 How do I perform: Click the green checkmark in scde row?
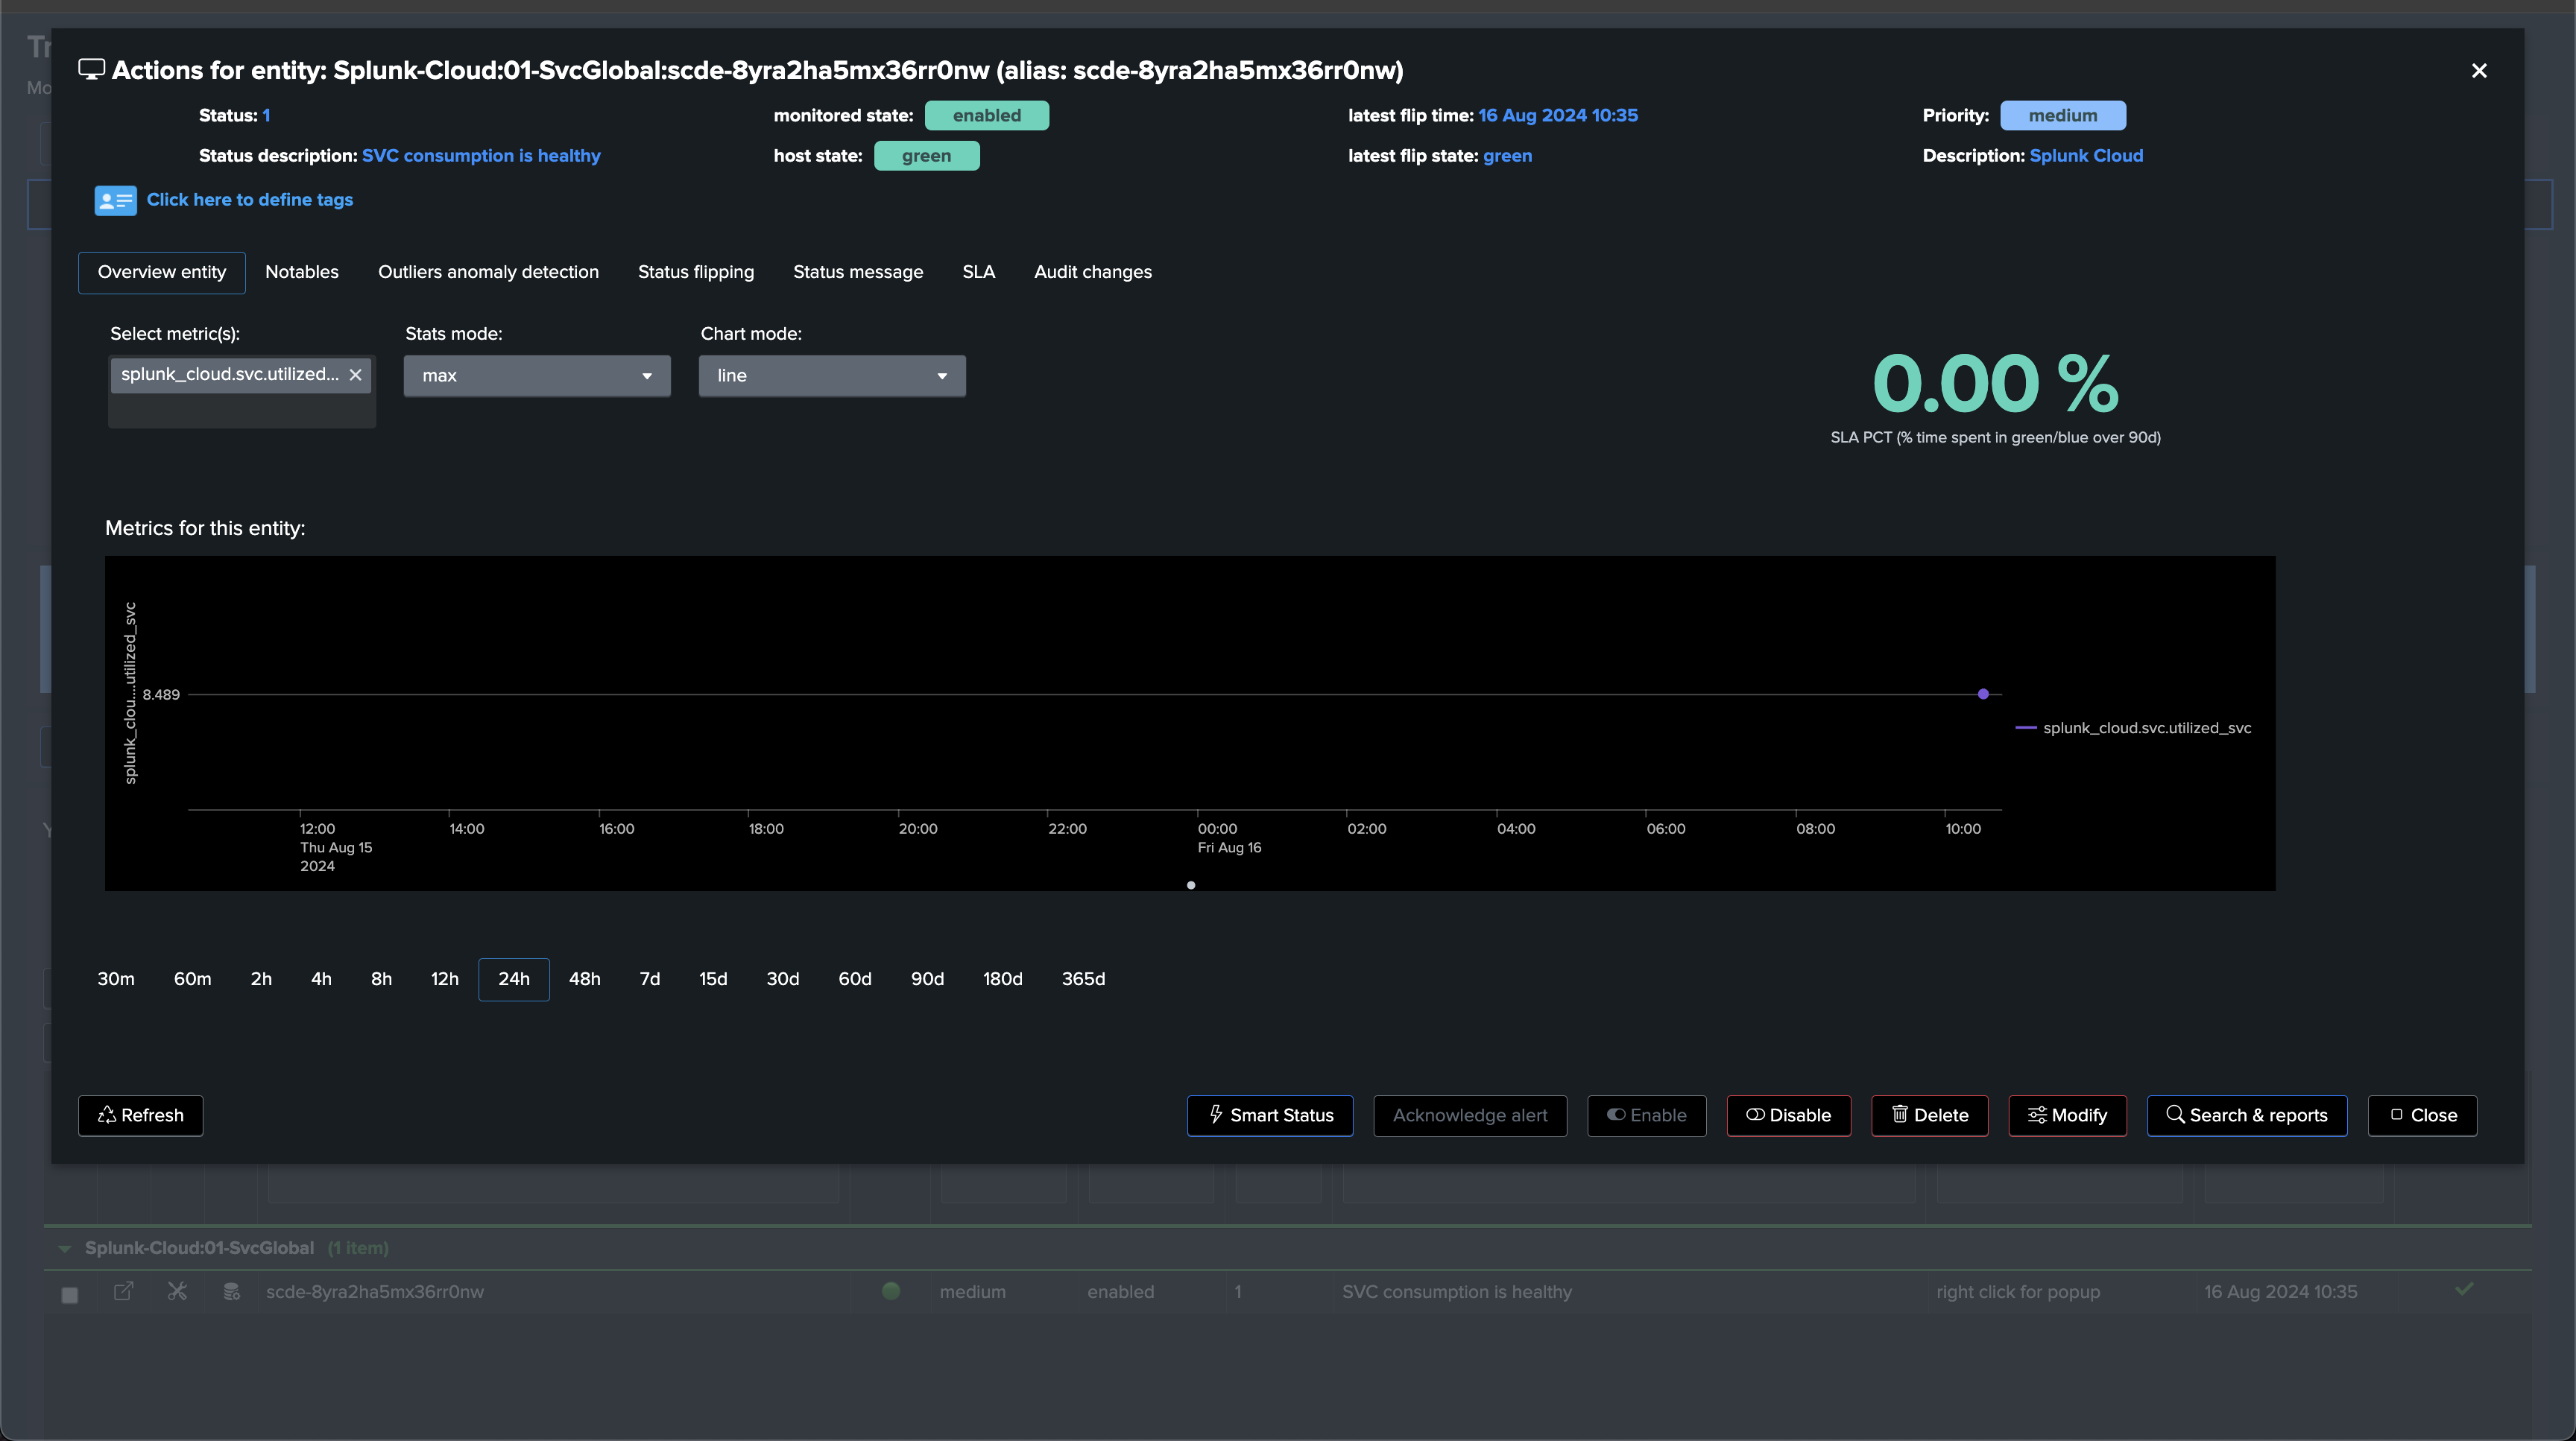tap(2464, 1289)
